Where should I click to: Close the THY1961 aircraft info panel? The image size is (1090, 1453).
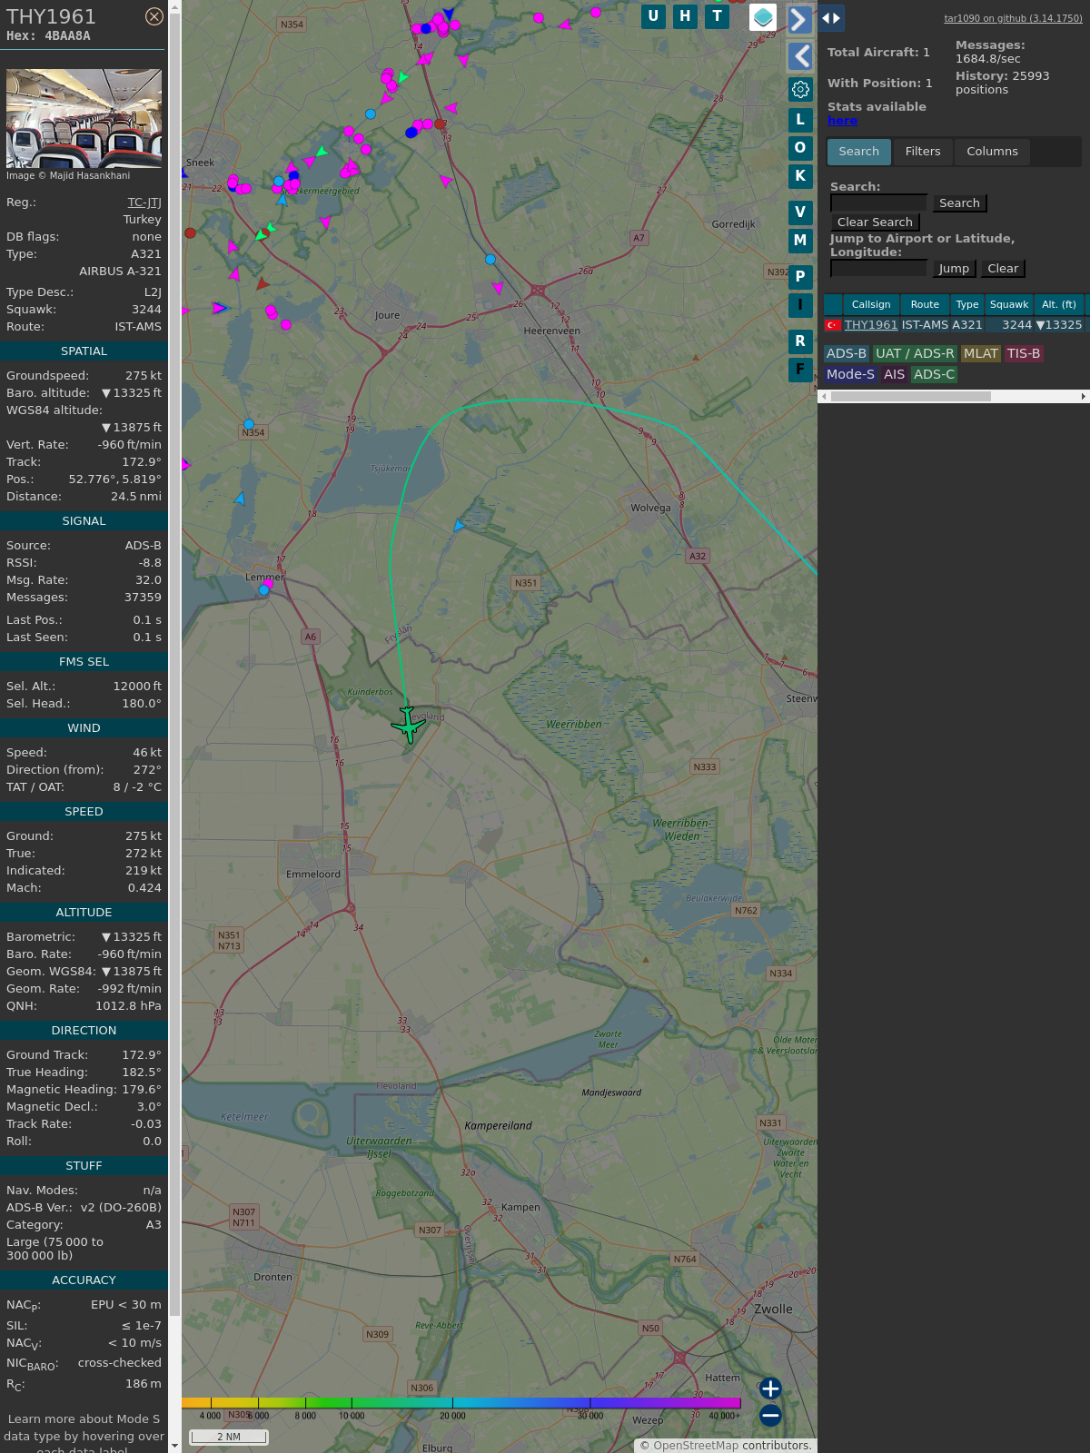[154, 16]
